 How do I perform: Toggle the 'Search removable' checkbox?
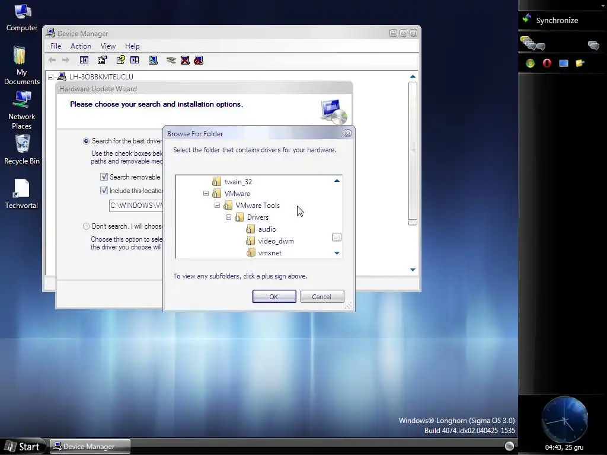coord(104,177)
